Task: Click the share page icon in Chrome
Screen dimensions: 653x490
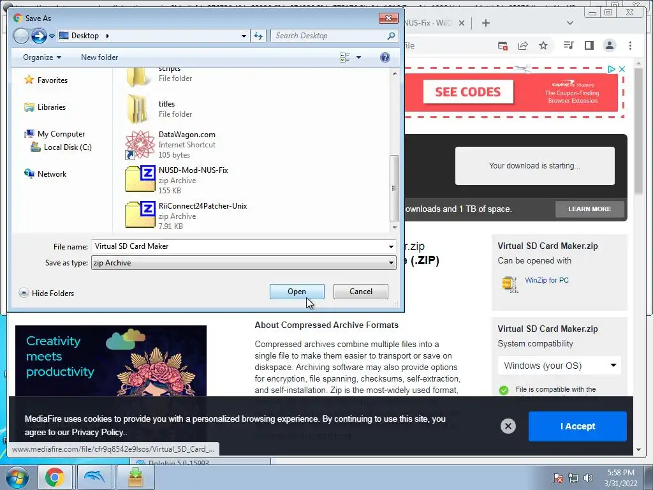Action: click(x=523, y=45)
